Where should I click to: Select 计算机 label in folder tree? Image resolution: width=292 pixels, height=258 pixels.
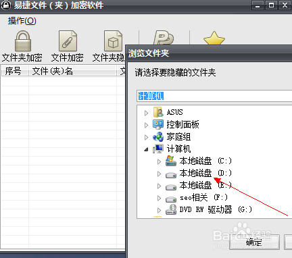178,149
